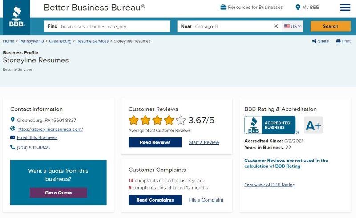
Task: Click the Get a Quote button
Action: 58,193
